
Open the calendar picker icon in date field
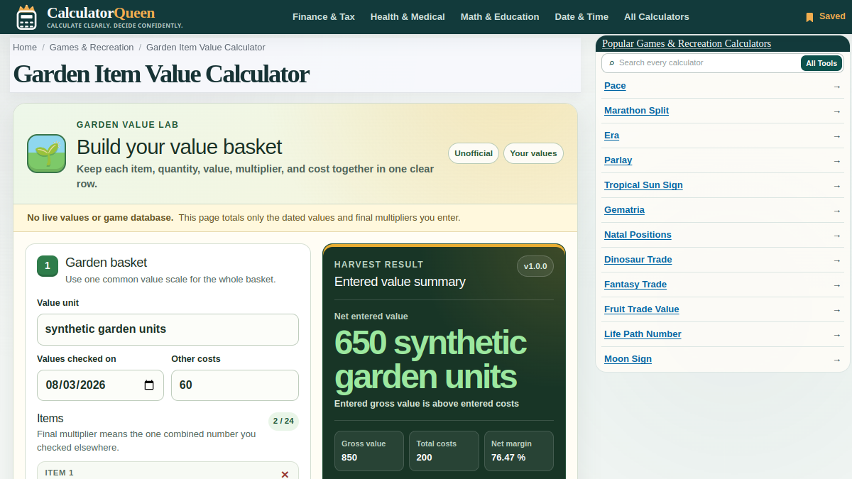tap(149, 385)
